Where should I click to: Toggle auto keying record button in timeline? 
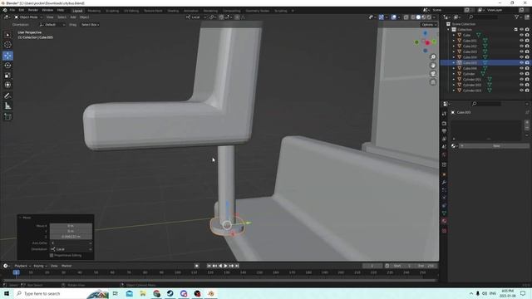[x=196, y=266]
